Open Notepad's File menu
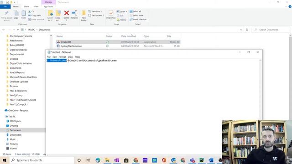The height and width of the screenshot is (164, 292). point(49,57)
